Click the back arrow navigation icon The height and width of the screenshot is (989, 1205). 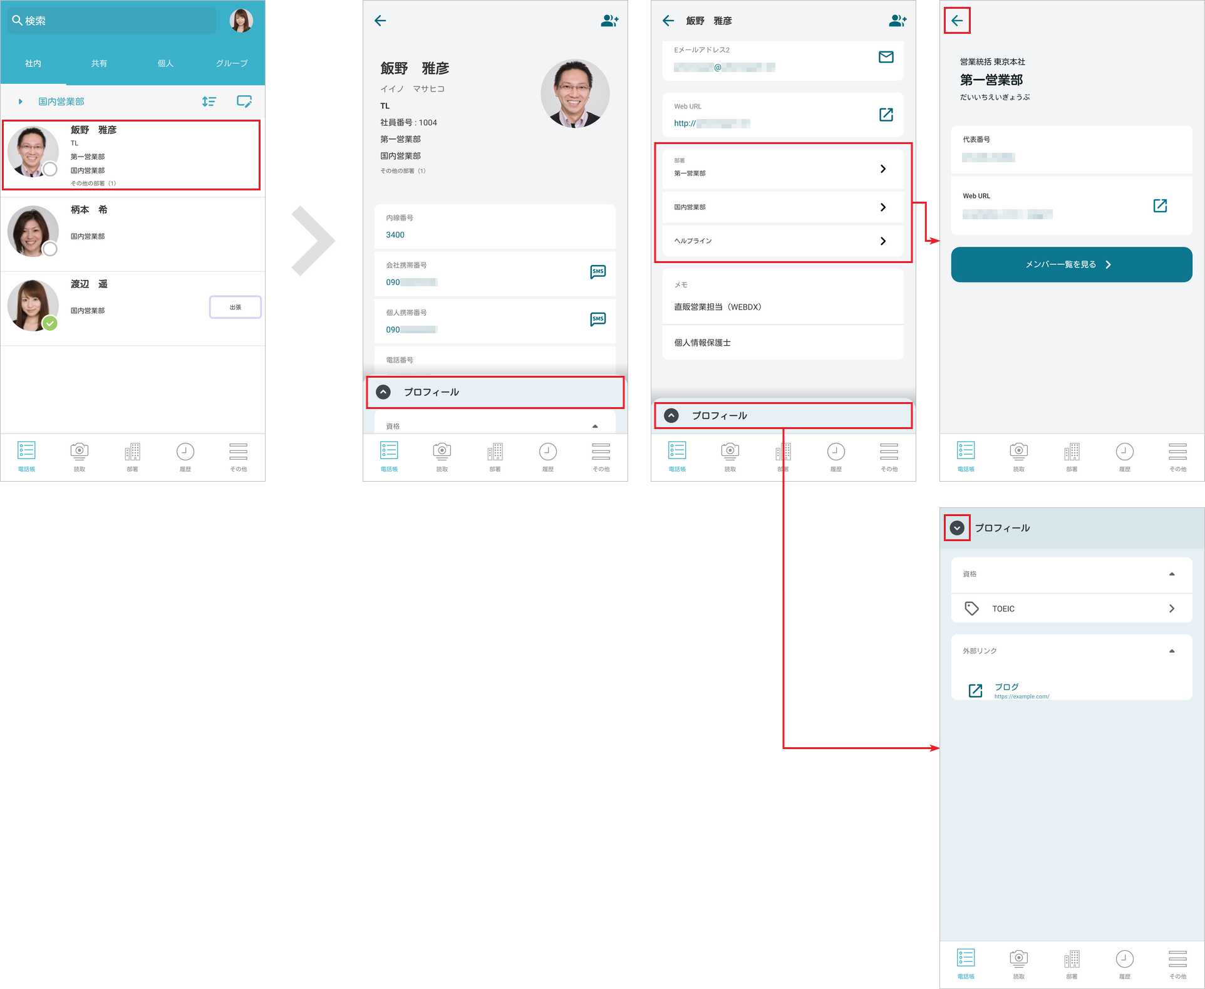click(957, 20)
